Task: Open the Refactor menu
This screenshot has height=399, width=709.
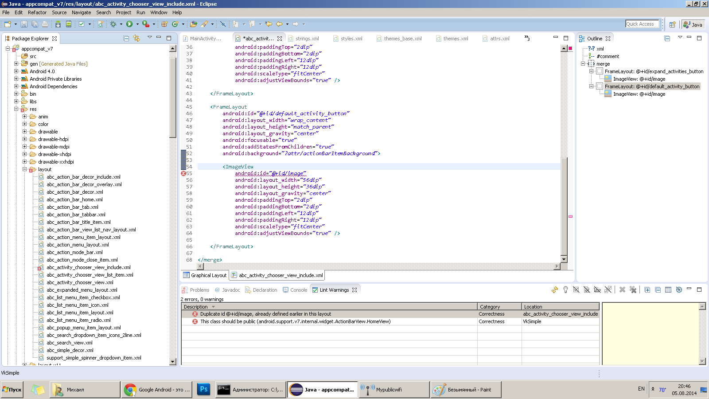Action: coord(37,12)
